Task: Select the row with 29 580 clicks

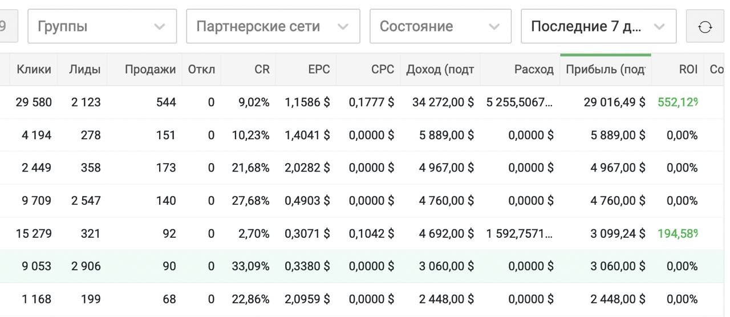Action: (34, 103)
